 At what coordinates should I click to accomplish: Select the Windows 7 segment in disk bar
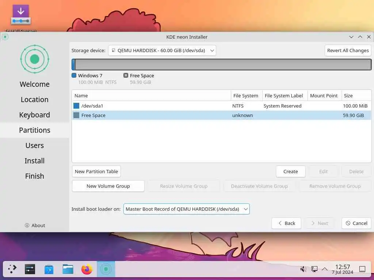[x=74, y=65]
